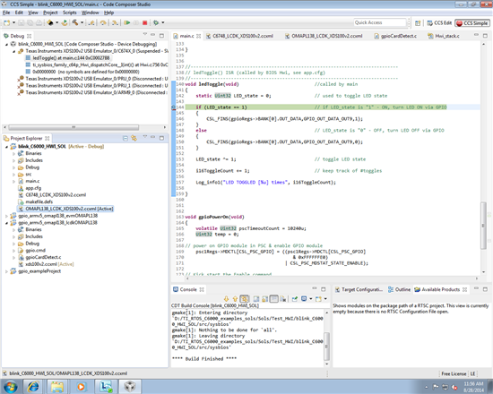
Task: Toggle console Scroll Lock button
Action: (265, 299)
